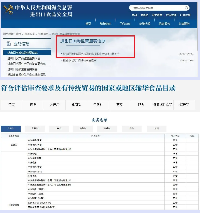Viewport: 200px width, 213px height.
Task: Click heading 进出口肉类监管重要信息 above article list
Action: [83, 41]
